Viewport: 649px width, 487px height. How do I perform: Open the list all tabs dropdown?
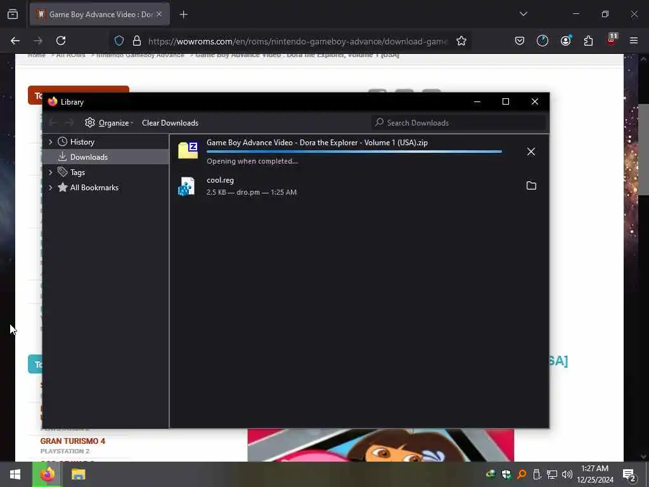click(523, 14)
